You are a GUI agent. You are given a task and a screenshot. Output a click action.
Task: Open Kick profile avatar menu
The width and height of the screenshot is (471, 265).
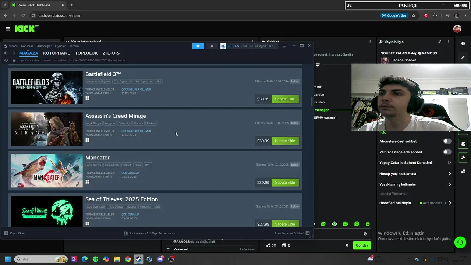coord(457,29)
